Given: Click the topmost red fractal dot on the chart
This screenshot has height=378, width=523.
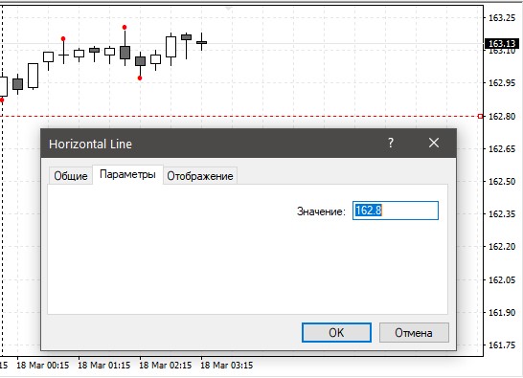Looking at the screenshot, I should [x=125, y=28].
